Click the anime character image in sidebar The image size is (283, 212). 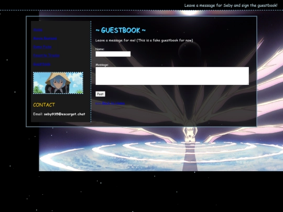click(x=58, y=83)
